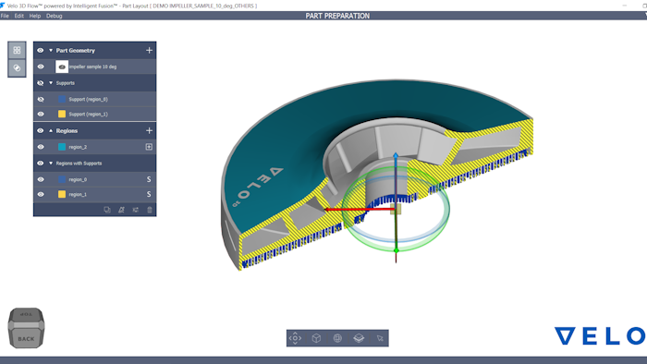This screenshot has width=647, height=364.
Task: Select the globe wireframe view icon
Action: click(x=337, y=338)
